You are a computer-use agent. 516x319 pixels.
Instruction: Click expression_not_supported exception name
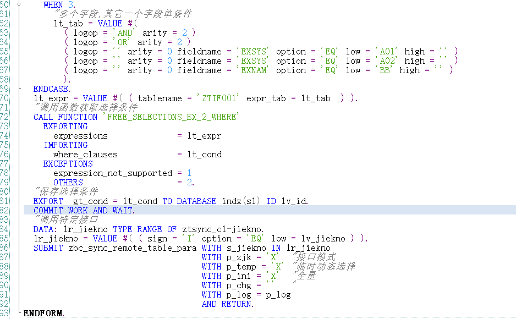click(x=113, y=173)
